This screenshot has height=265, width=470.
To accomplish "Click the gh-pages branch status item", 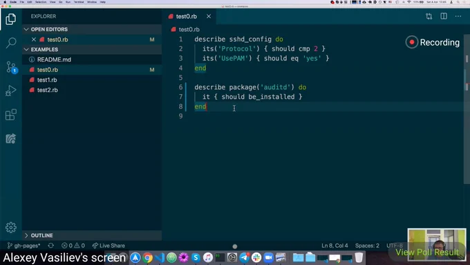I will [x=23, y=246].
